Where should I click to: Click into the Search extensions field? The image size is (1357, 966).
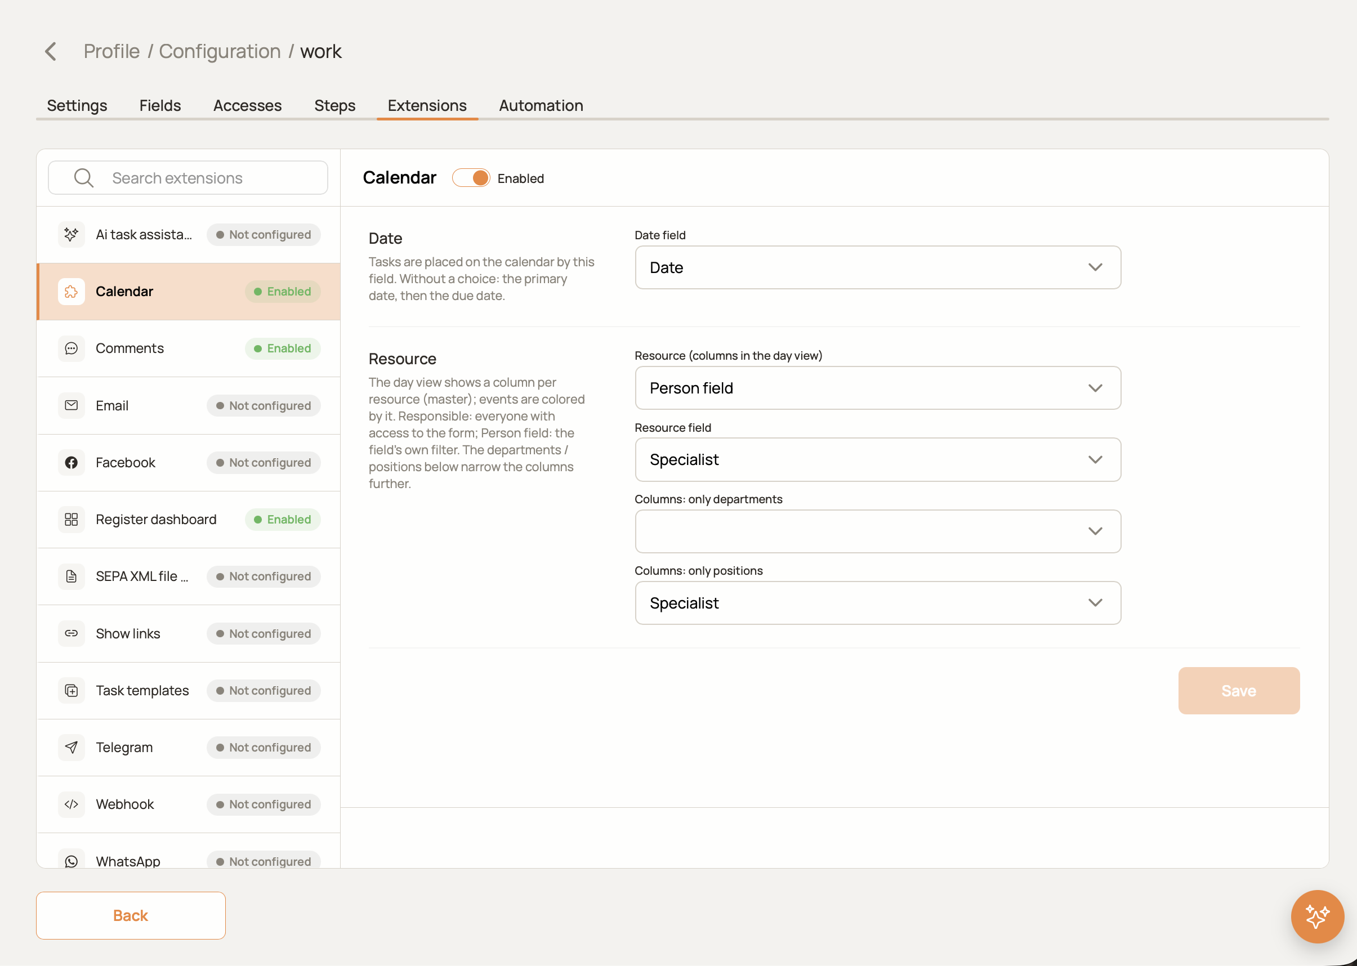click(x=188, y=178)
